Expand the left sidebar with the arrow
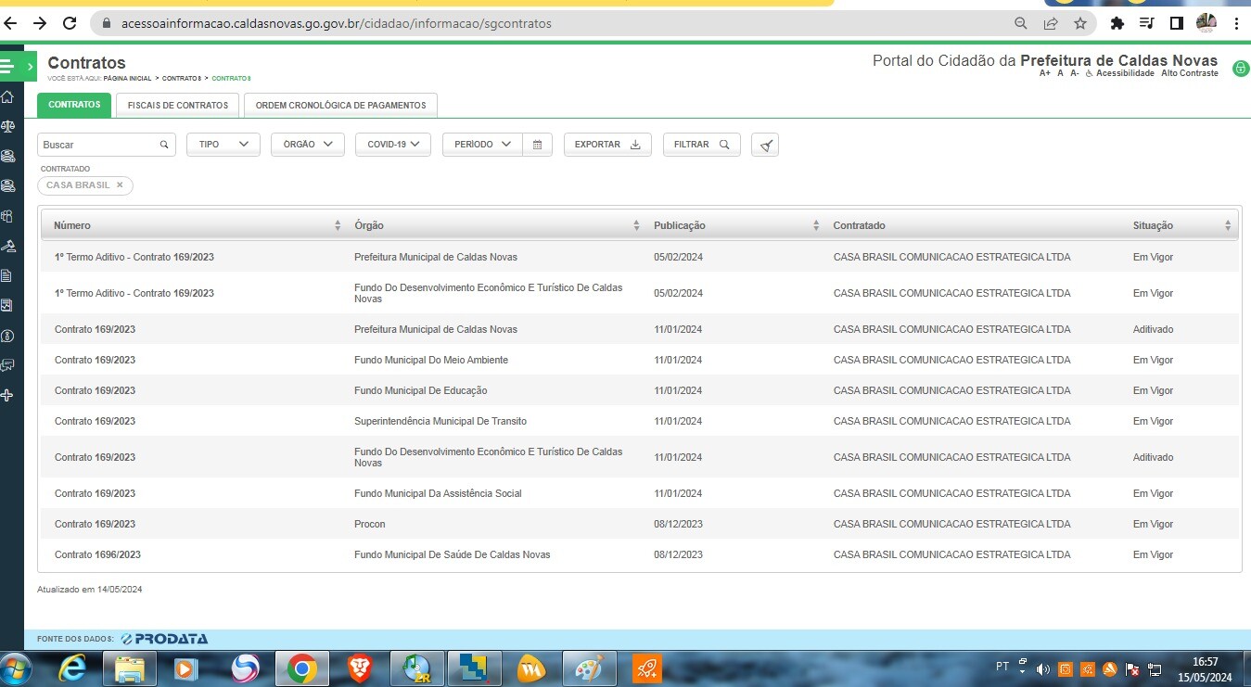Viewport: 1251px width, 687px height. 31,66
